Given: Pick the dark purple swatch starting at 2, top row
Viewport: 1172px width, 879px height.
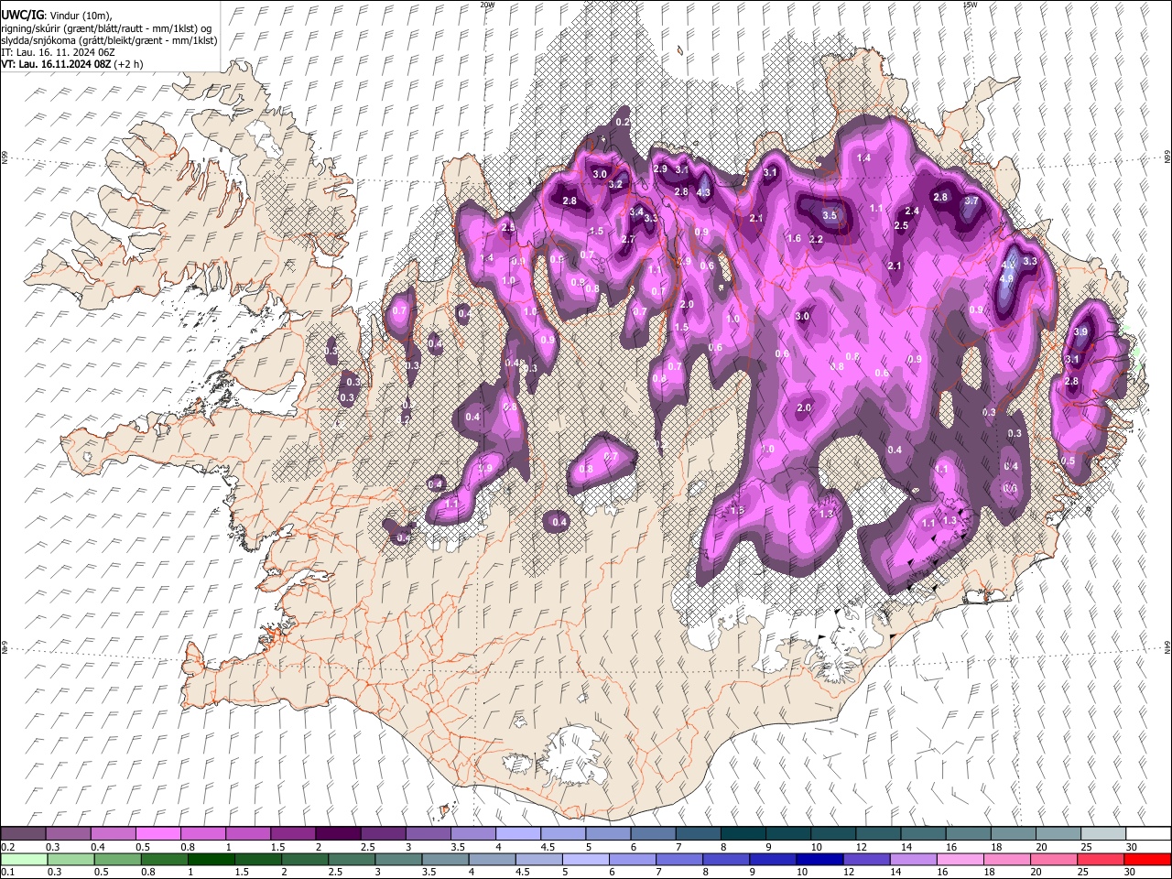Looking at the screenshot, I should [x=338, y=834].
